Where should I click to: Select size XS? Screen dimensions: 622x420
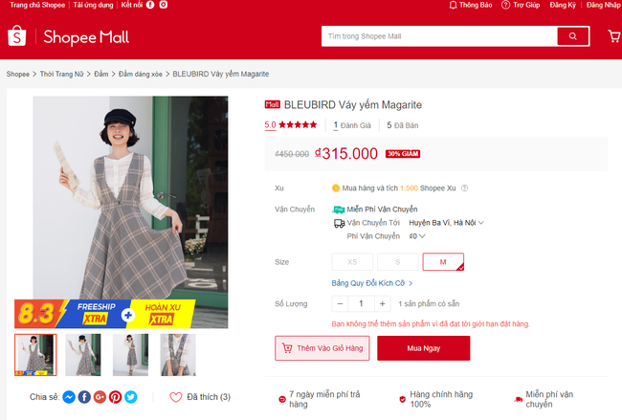pos(352,262)
